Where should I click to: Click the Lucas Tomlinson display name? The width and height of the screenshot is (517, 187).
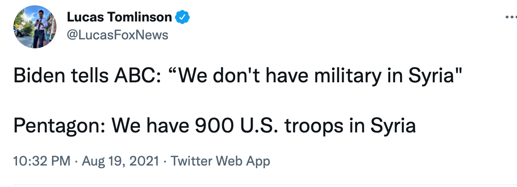click(x=119, y=17)
